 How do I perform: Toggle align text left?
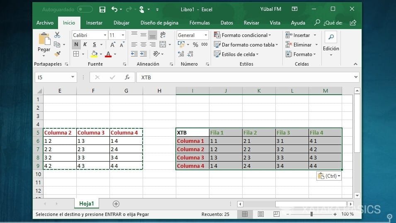(134, 44)
